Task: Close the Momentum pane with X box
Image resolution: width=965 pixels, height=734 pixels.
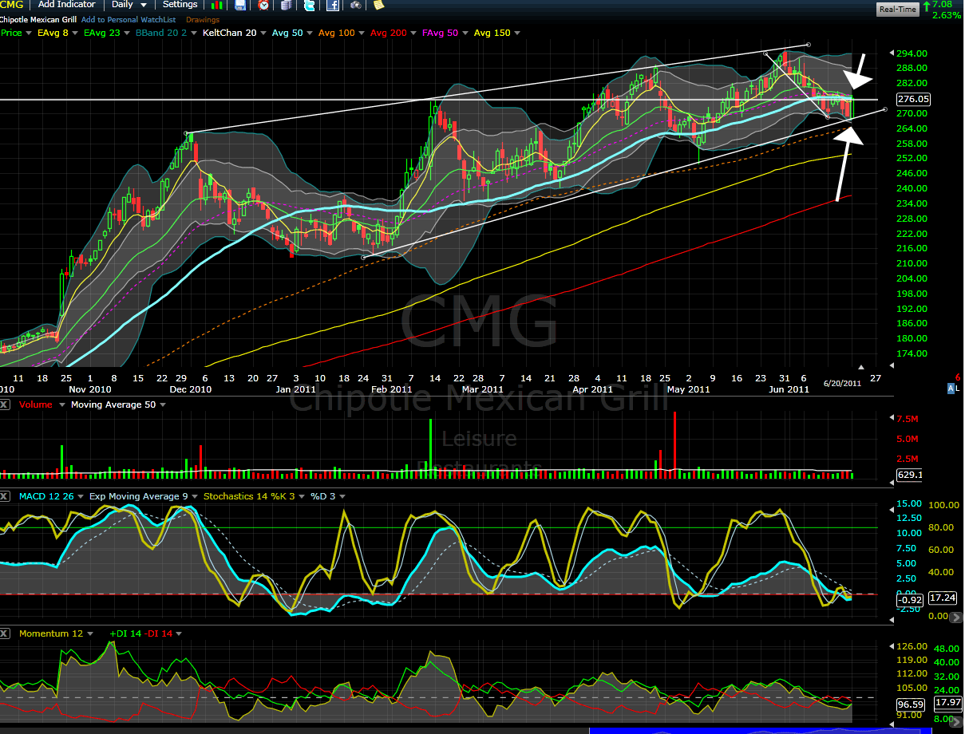Action: coord(6,633)
